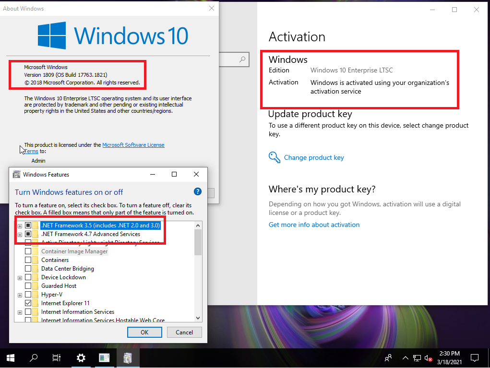
Task: Enable the Device Lockdown checkbox
Action: (x=28, y=277)
